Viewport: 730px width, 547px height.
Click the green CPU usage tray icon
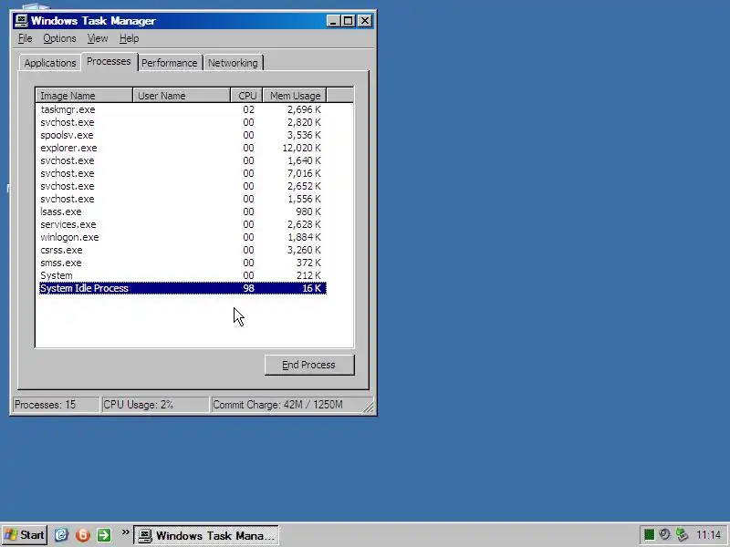649,535
